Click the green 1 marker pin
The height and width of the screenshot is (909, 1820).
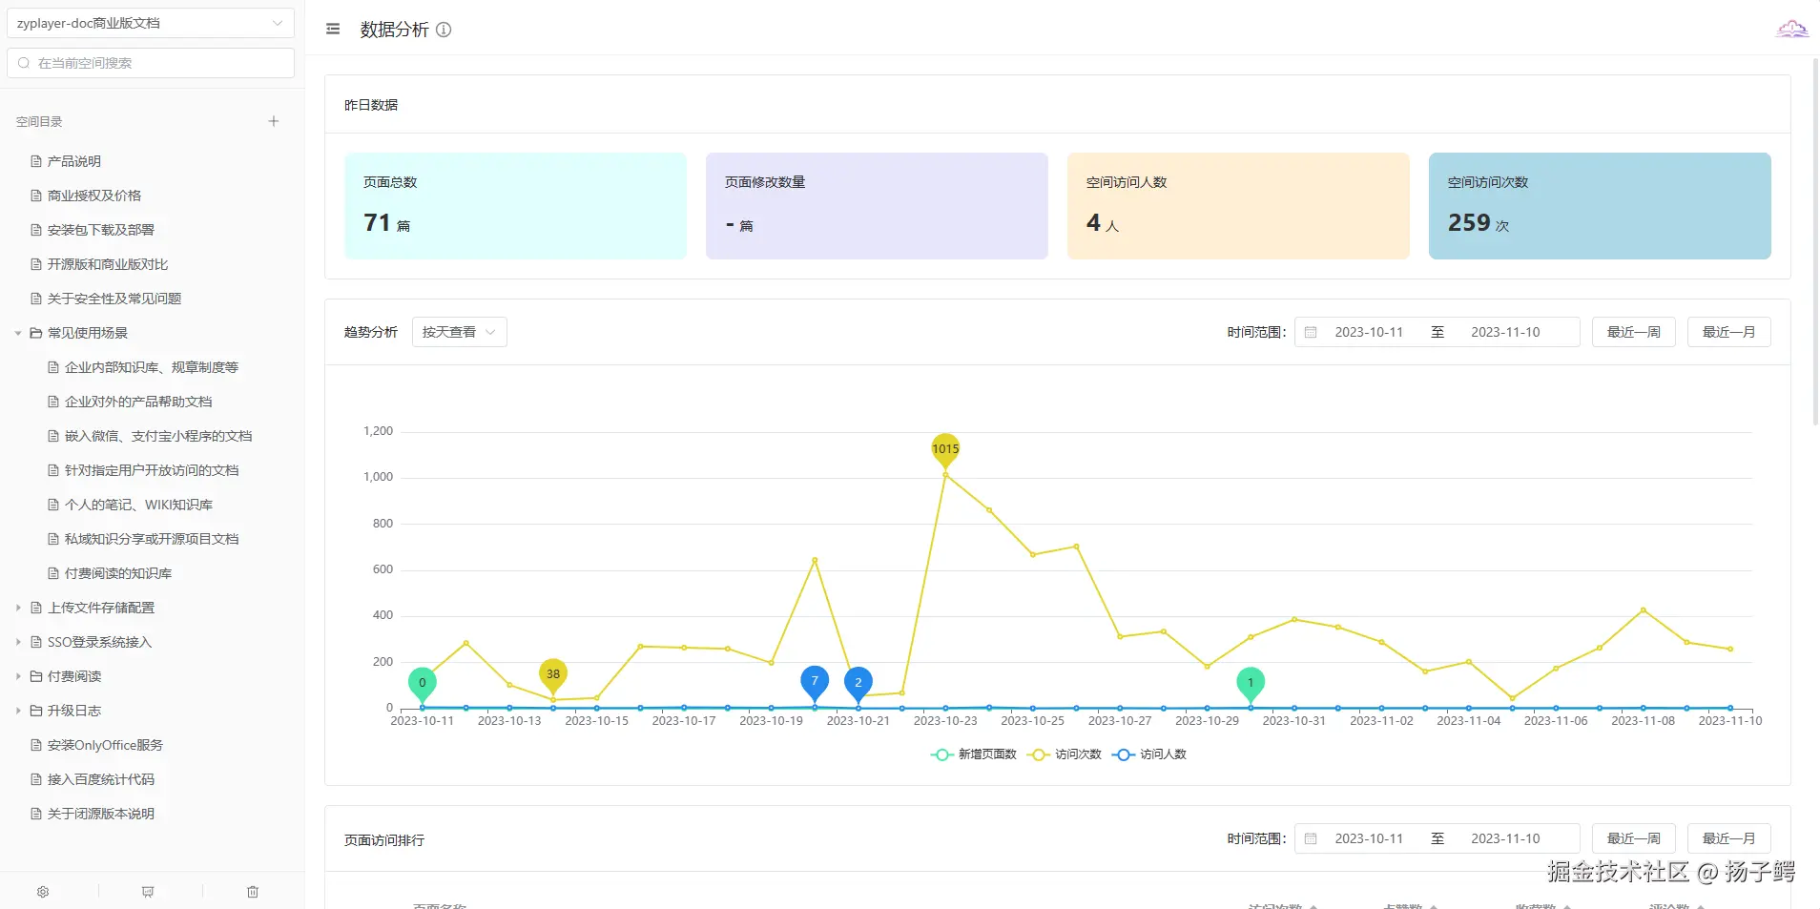tap(1251, 683)
